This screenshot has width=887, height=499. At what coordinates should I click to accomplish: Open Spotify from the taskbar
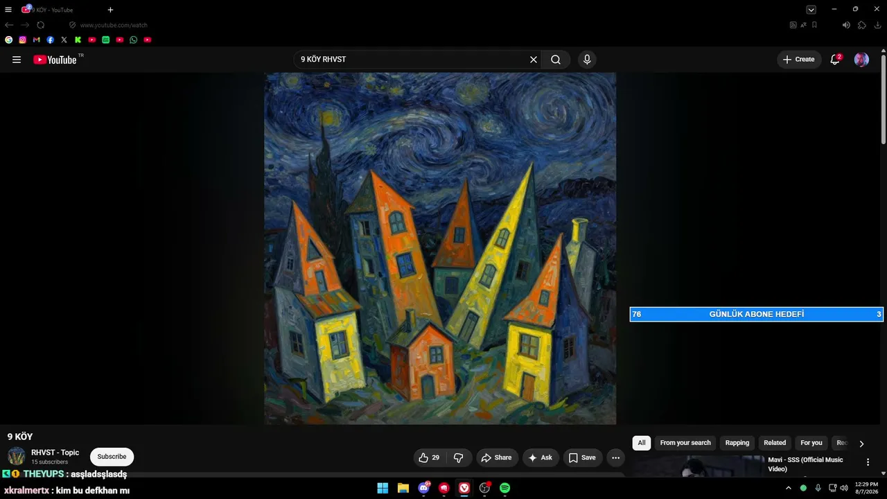(x=505, y=488)
